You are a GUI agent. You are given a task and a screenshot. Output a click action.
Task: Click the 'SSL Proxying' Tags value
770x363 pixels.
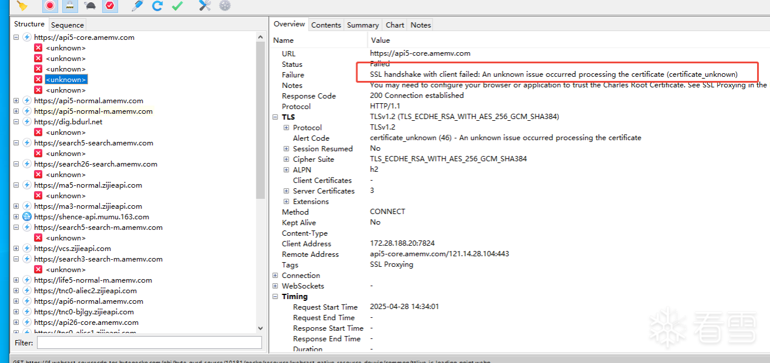pos(391,264)
